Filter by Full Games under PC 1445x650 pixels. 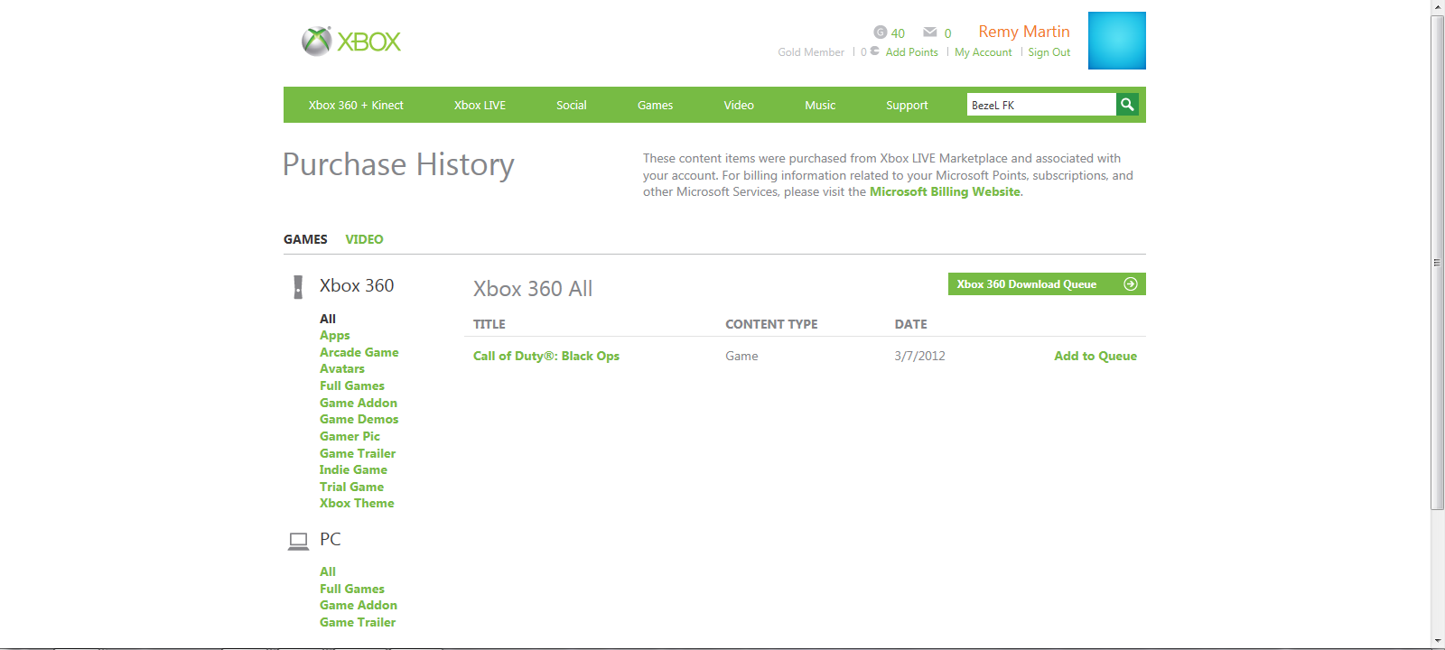pos(352,589)
